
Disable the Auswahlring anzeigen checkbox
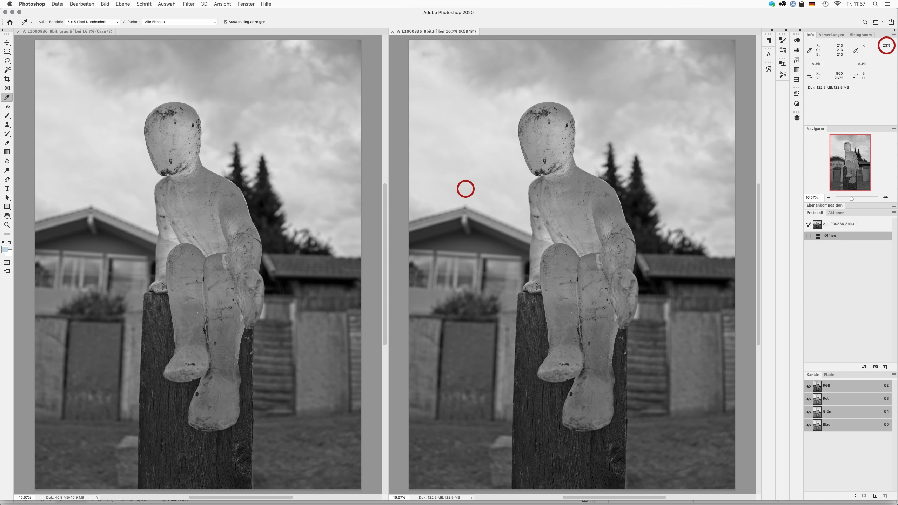(226, 22)
